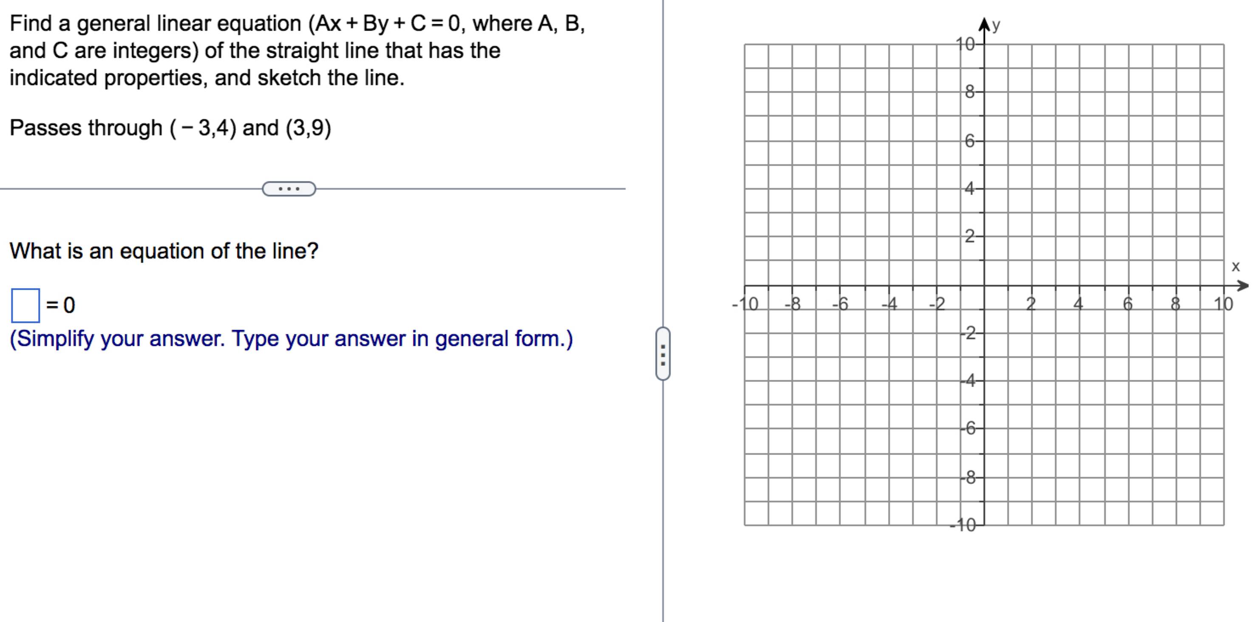This screenshot has width=1257, height=622.
Task: Click the origin of the coordinate grid
Action: [984, 286]
